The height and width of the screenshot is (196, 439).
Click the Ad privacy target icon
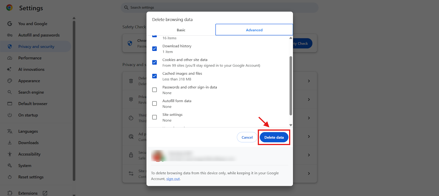(x=131, y=136)
